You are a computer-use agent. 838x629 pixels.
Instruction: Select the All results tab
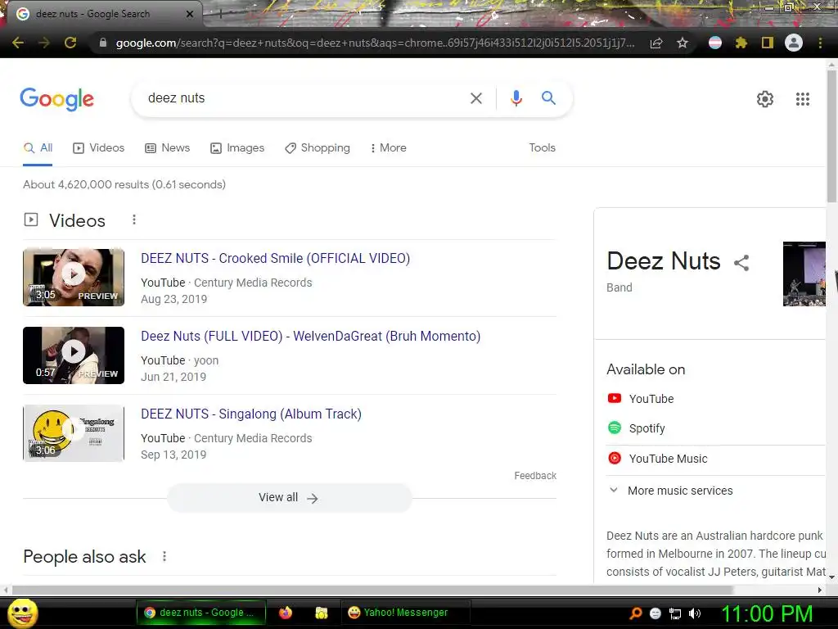pos(38,147)
